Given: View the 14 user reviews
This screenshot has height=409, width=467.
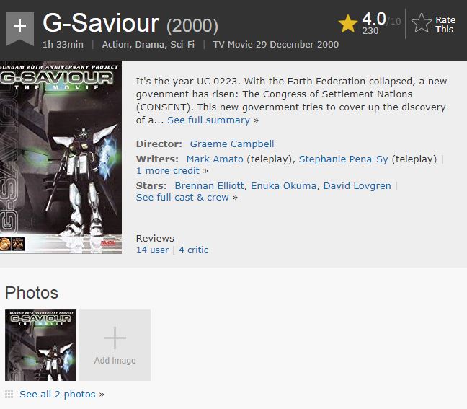Looking at the screenshot, I should click(x=153, y=250).
